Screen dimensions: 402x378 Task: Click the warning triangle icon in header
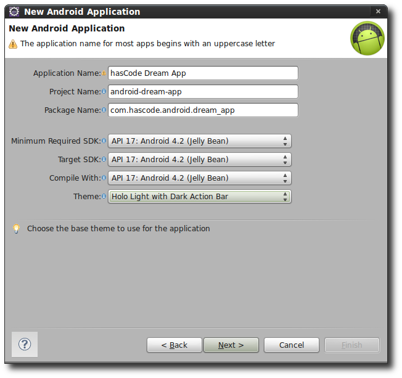pos(13,44)
